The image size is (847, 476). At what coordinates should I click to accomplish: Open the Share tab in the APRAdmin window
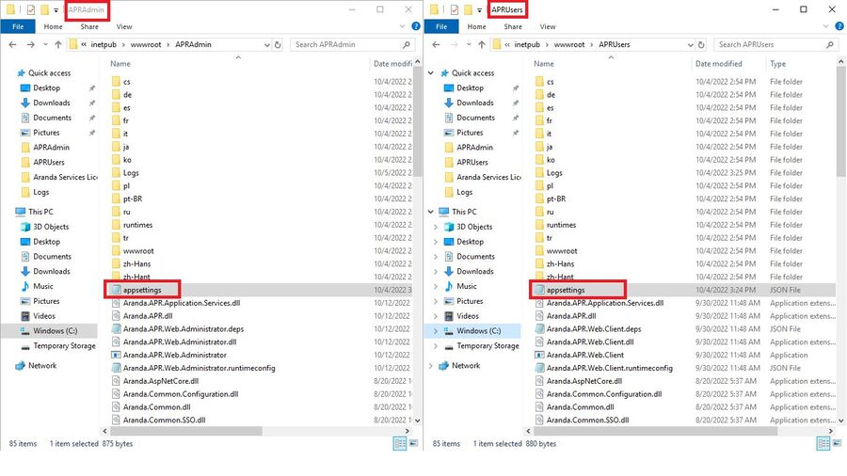[88, 26]
